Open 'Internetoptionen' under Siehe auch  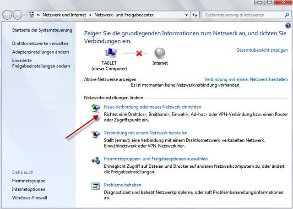28,189
